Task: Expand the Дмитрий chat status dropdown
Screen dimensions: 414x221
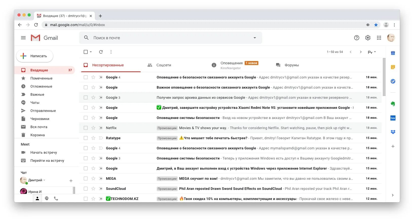Action: click(44, 180)
